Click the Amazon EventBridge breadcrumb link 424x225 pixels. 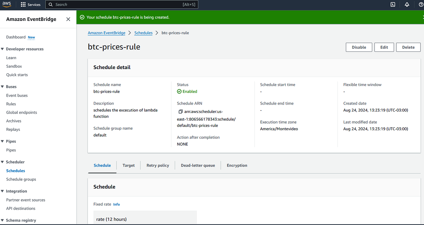pyautogui.click(x=107, y=33)
